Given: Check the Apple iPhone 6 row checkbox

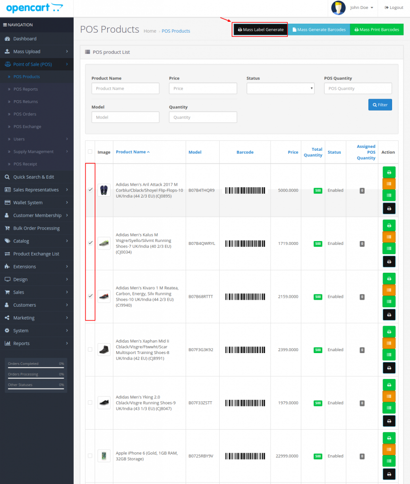Looking at the screenshot, I should point(90,456).
